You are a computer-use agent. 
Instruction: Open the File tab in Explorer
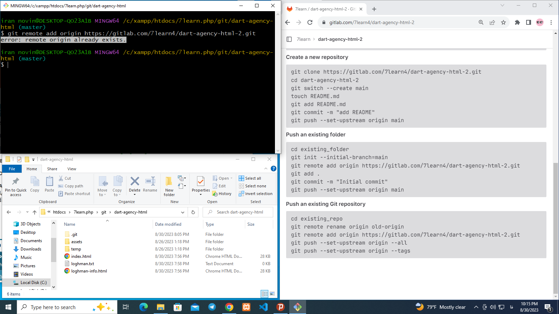[x=12, y=169]
